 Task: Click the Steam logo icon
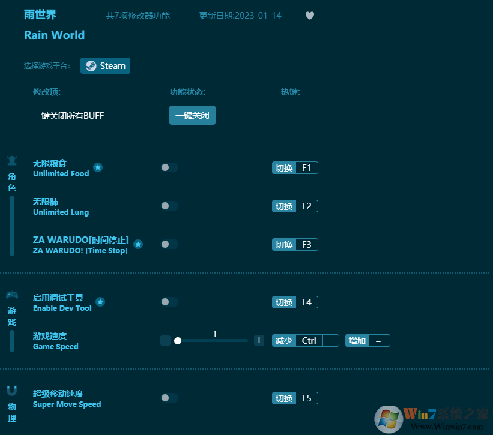click(x=91, y=66)
